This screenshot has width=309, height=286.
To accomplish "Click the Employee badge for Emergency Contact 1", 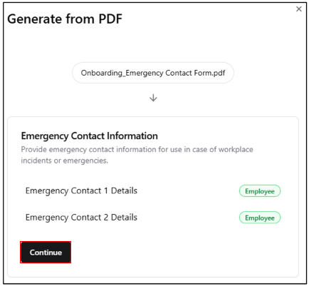I will pyautogui.click(x=260, y=191).
